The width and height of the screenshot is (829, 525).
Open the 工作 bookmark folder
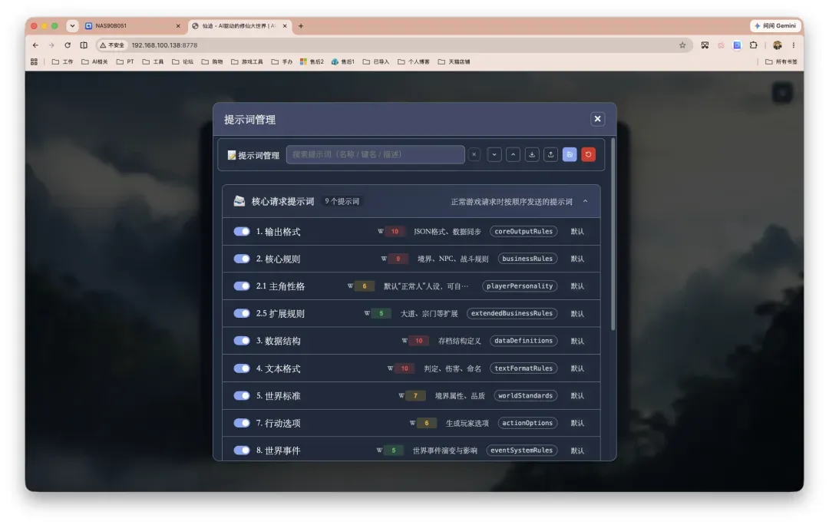(x=62, y=62)
